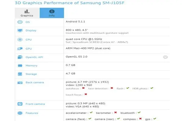Click the Features gear icon
Viewport: 182px width, 121px height.
pyautogui.click(x=20, y=113)
